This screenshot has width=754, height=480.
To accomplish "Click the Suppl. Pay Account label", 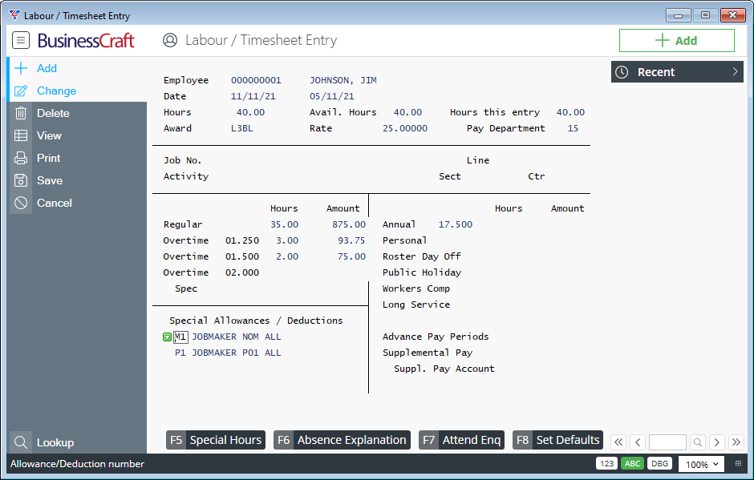I will click(444, 369).
